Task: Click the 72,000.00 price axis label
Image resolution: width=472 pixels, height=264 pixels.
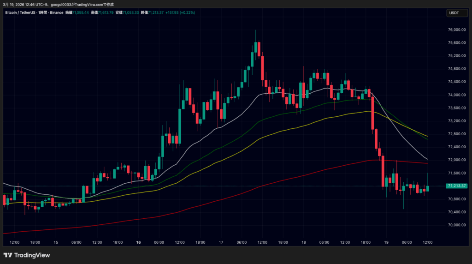Action: [456, 160]
